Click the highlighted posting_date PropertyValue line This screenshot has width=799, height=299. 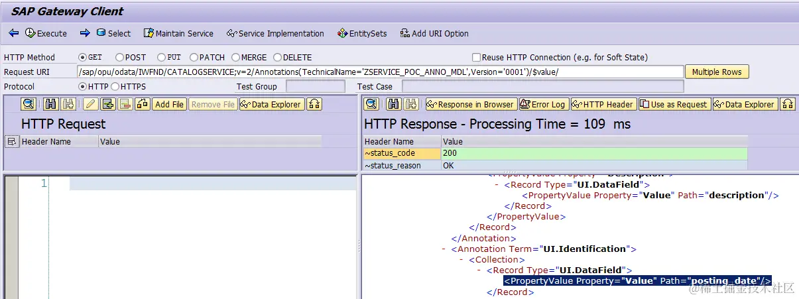[637, 281]
